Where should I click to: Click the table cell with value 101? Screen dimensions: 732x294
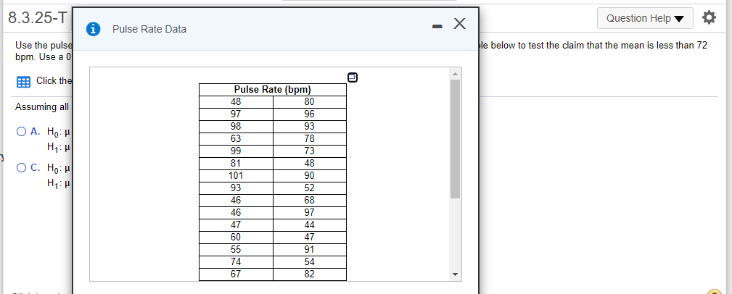[x=237, y=176]
